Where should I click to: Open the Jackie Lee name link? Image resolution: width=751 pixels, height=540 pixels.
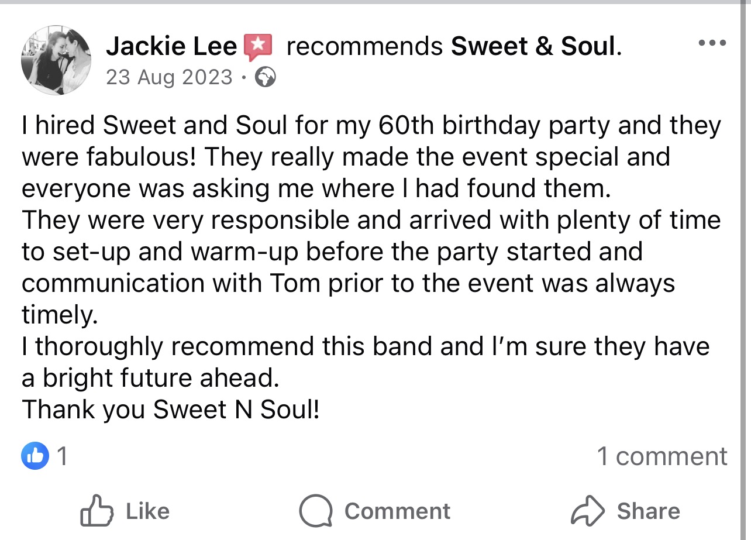pos(171,47)
